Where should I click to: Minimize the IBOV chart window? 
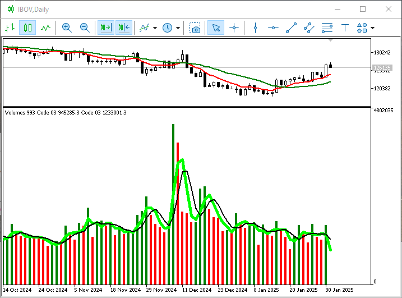click(338, 9)
